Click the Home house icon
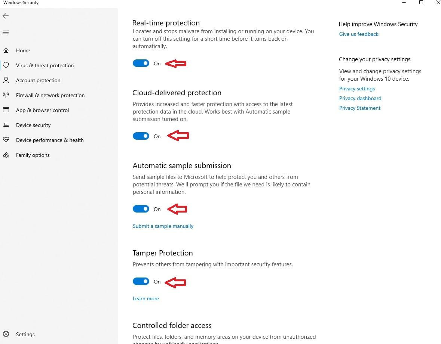The height and width of the screenshot is (344, 441). (x=6, y=50)
